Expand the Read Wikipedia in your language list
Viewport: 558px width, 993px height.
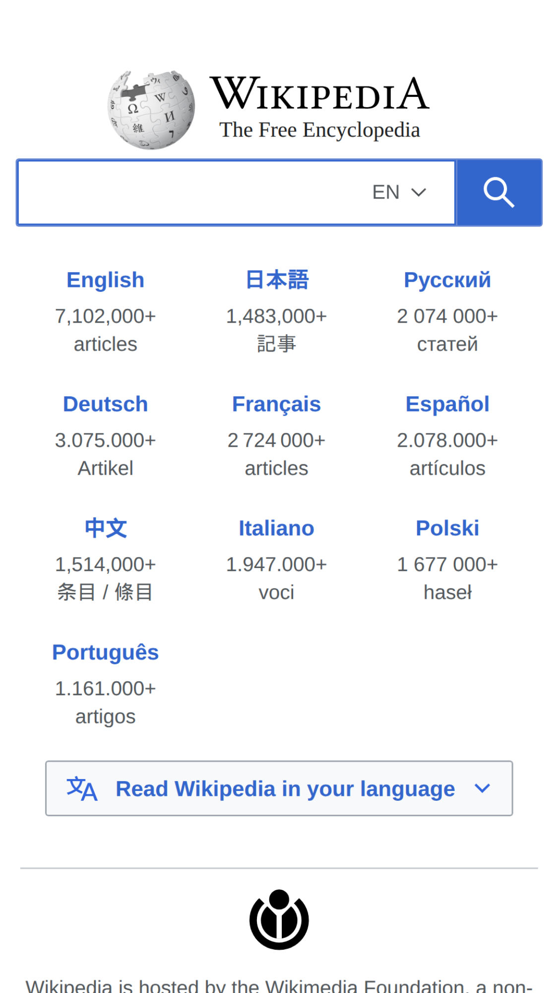pyautogui.click(x=285, y=788)
